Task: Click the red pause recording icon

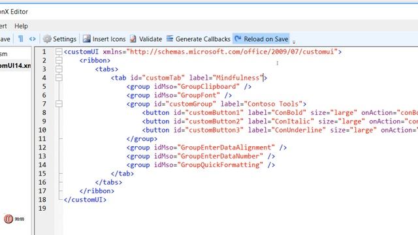Action: tap(8, 219)
